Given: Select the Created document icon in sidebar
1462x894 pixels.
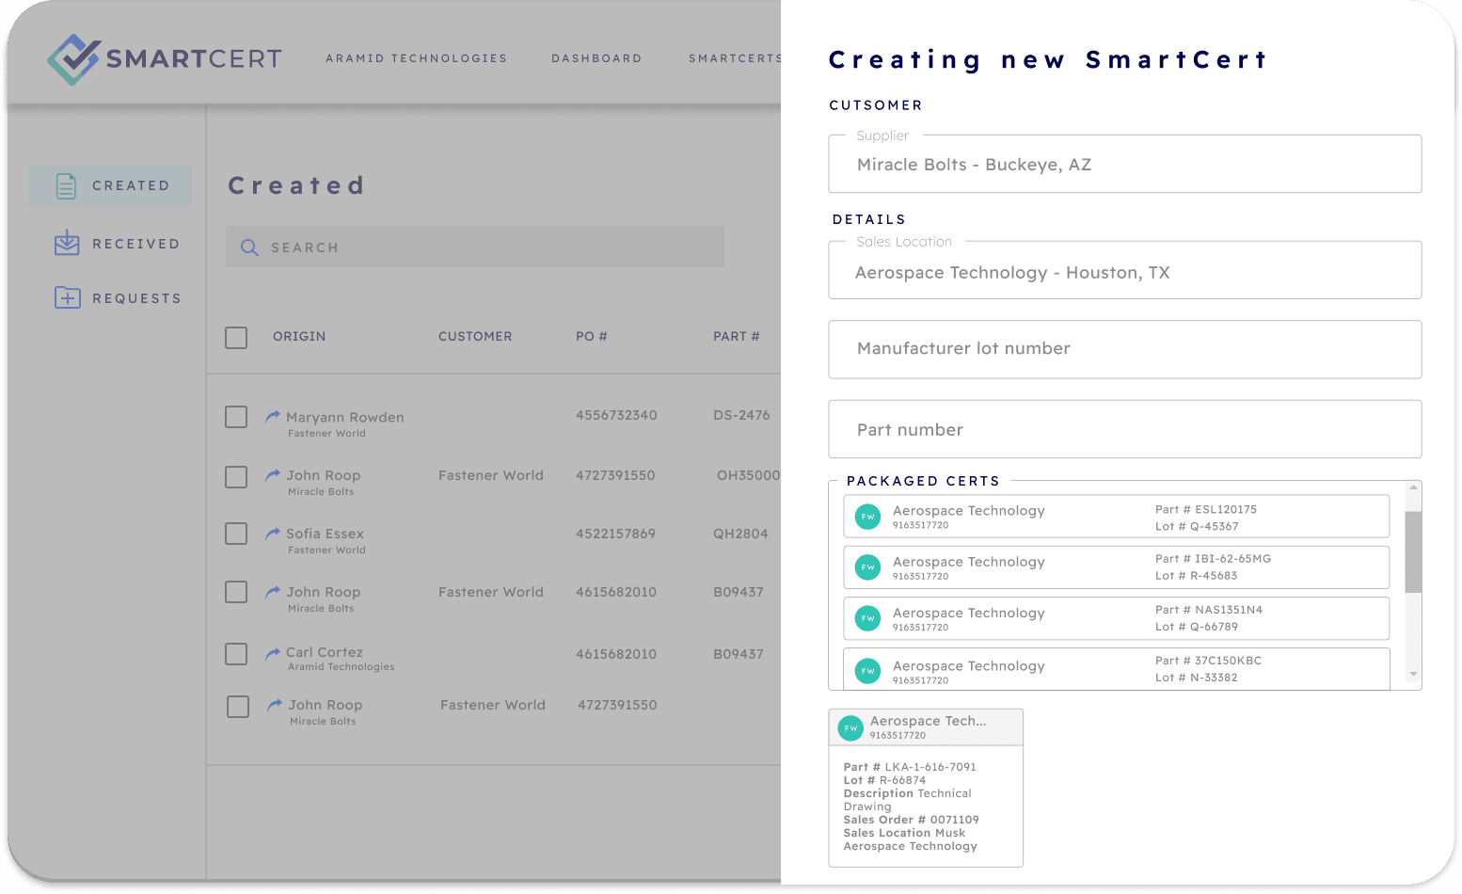Looking at the screenshot, I should pyautogui.click(x=66, y=185).
